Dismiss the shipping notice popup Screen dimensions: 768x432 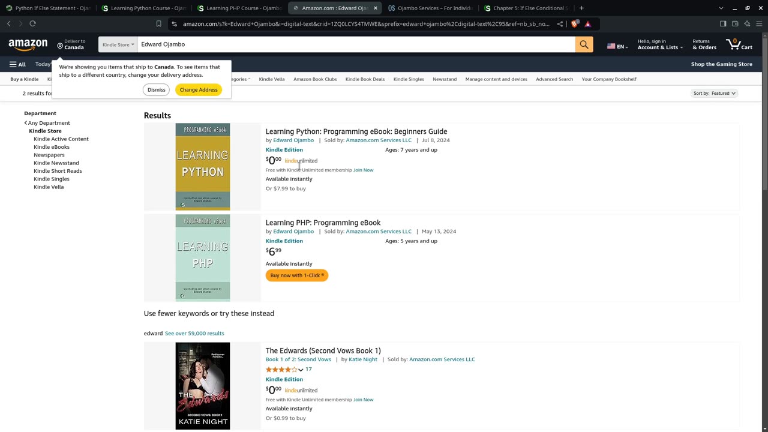156,89
